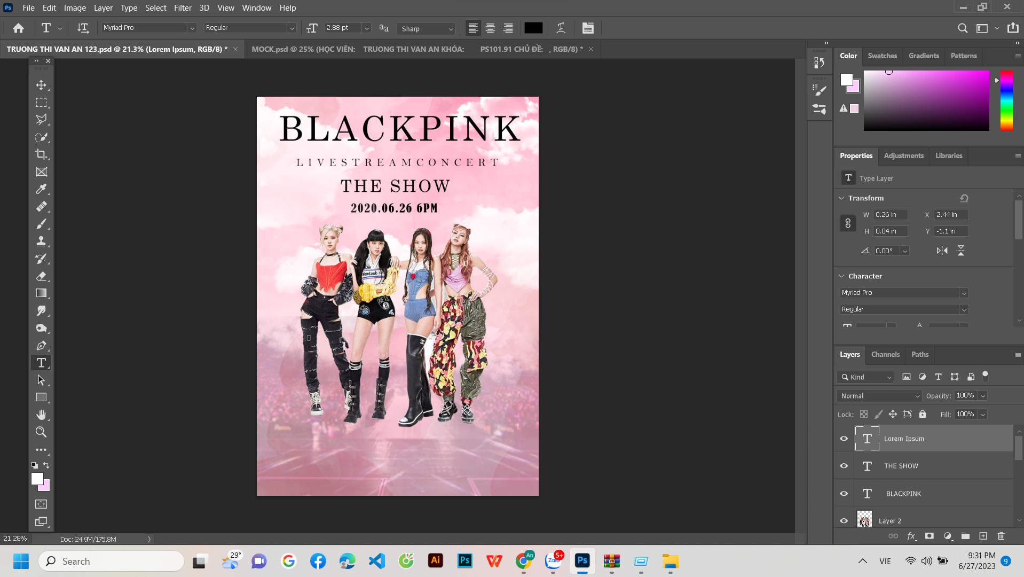Toggle lock all layer attributes
This screenshot has width=1024, height=577.
tap(923, 414)
